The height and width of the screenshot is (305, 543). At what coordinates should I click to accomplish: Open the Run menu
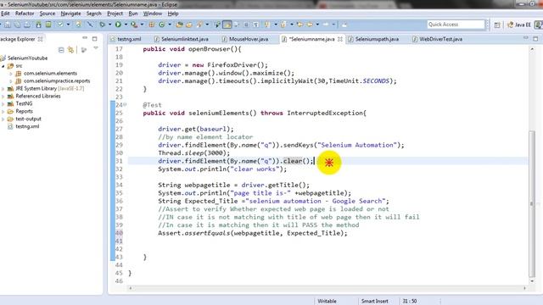tap(133, 14)
